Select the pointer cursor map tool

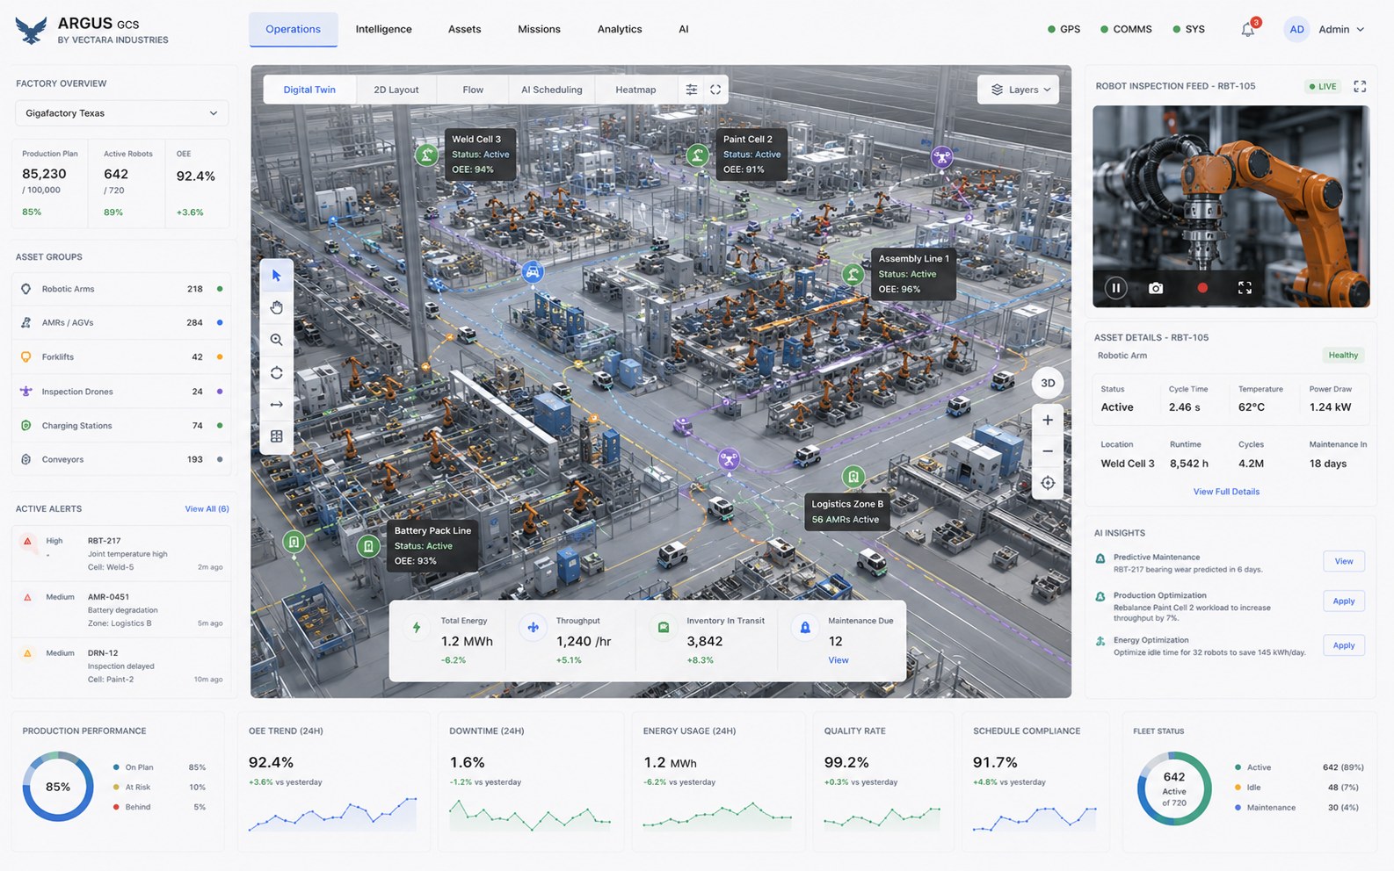(x=277, y=276)
